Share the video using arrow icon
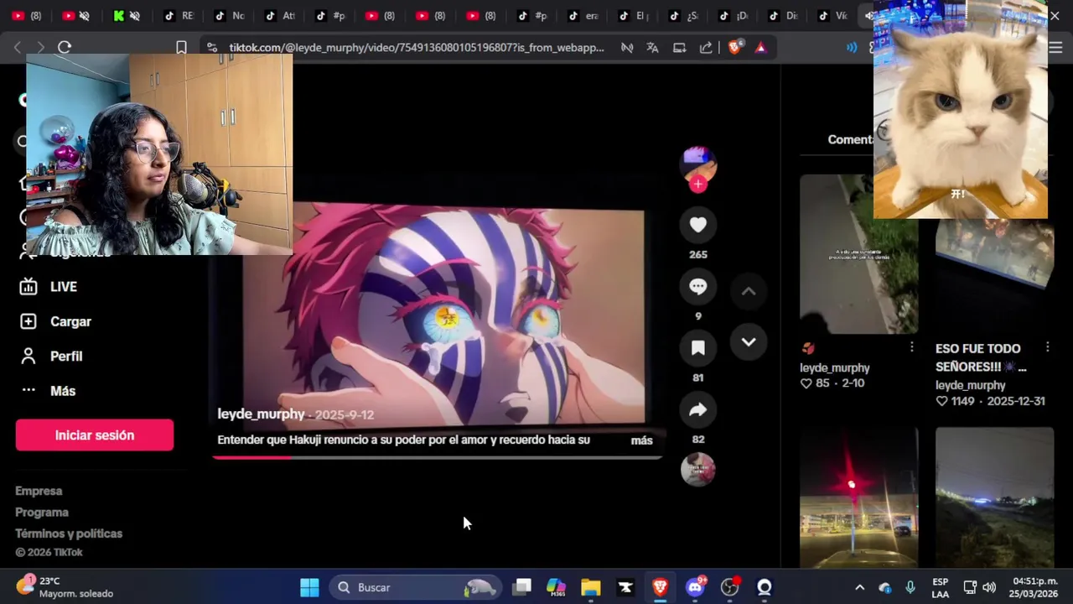This screenshot has height=604, width=1073. tap(698, 409)
